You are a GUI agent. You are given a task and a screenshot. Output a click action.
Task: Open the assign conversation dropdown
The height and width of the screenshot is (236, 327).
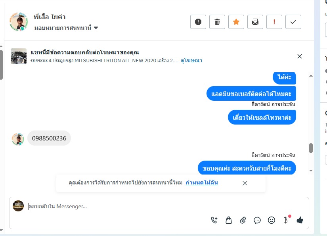tap(66, 28)
